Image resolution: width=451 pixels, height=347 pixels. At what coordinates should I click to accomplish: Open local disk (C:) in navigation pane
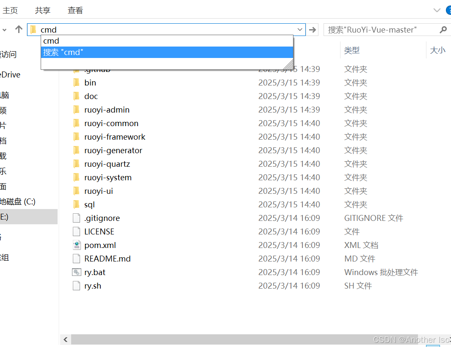tap(17, 201)
